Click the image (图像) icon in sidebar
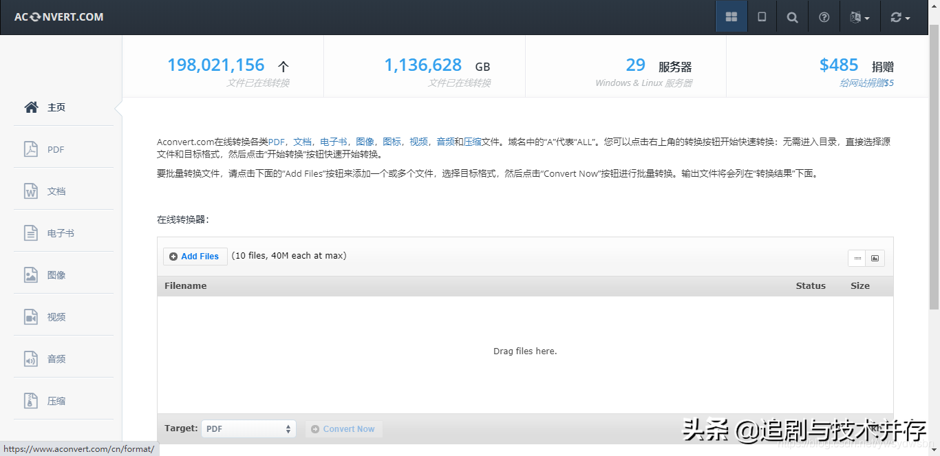The height and width of the screenshot is (456, 940). pyautogui.click(x=31, y=275)
